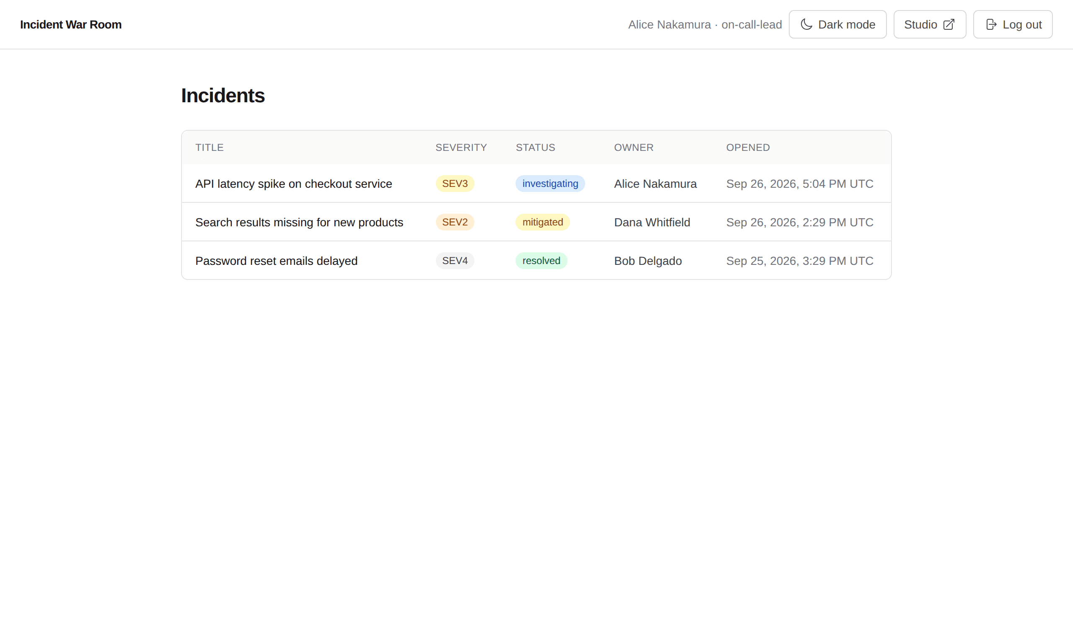Click the SEV3 severity badge
Viewport: 1073px width, 637px height.
point(455,184)
